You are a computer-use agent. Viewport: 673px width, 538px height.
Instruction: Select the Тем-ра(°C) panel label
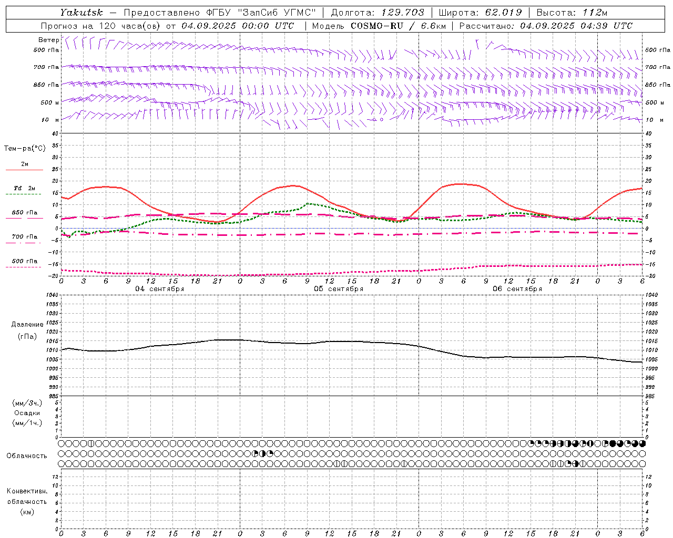[25, 149]
